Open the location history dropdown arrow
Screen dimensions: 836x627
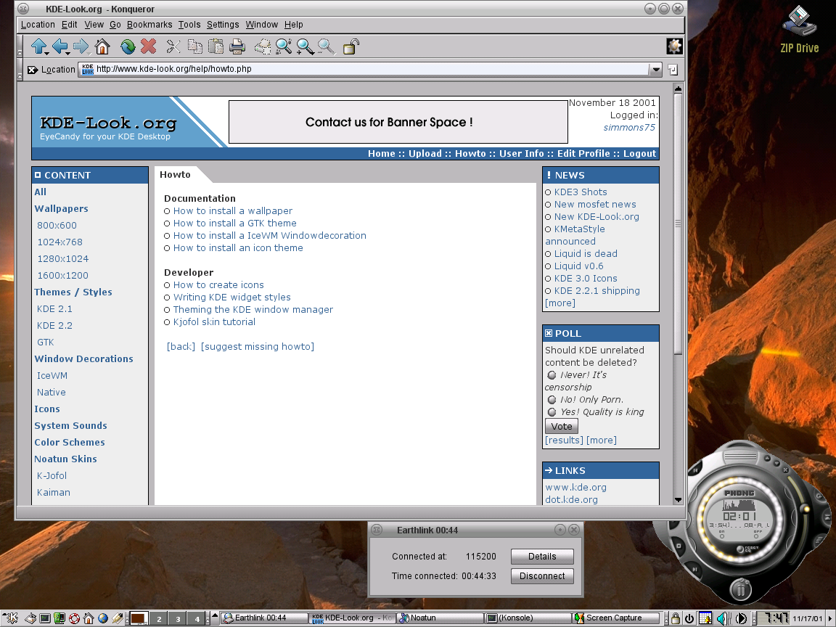656,70
